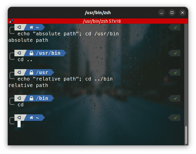Click the lock icon next to /bin path
The width and height of the screenshot is (196, 154).
pyautogui.click(x=31, y=98)
